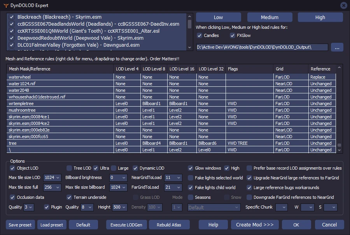This screenshot has height=235, width=350.
Task: Enable the Seasons checkbox
Action: (191, 197)
